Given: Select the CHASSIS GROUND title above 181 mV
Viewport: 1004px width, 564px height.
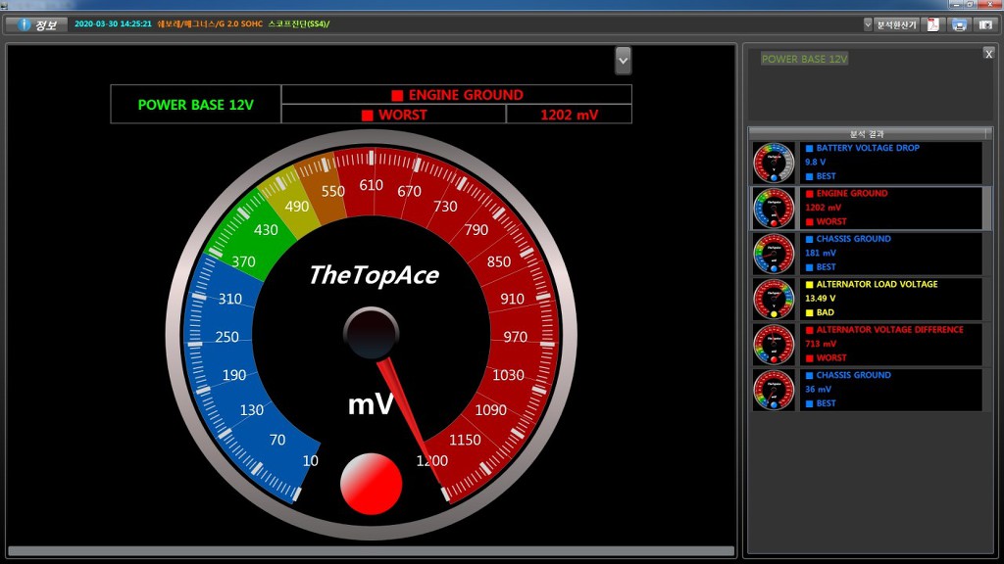Looking at the screenshot, I should pos(854,239).
